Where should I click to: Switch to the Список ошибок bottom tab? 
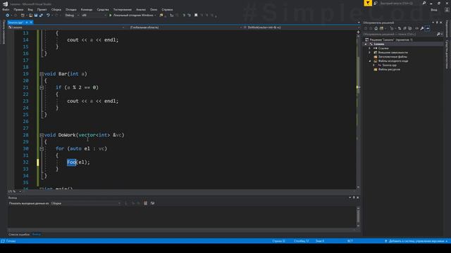pyautogui.click(x=19, y=234)
